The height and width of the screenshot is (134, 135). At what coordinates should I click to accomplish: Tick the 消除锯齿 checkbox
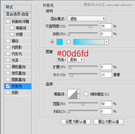86,94
